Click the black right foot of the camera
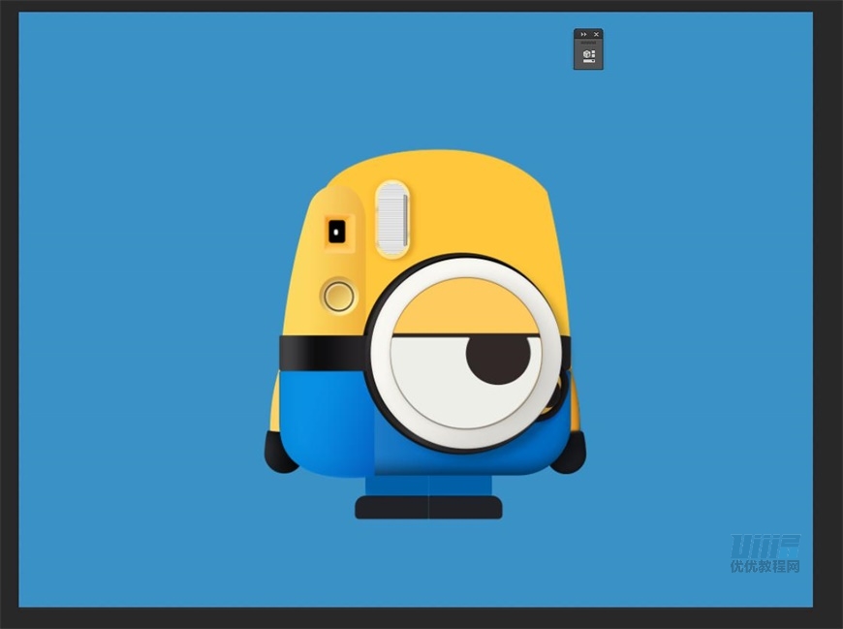Viewport: 843px width, 629px height. [570, 453]
